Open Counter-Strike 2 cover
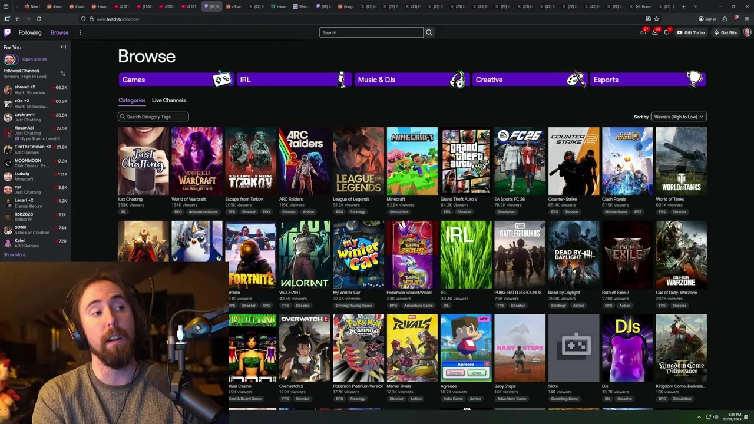The width and height of the screenshot is (754, 424). [x=574, y=161]
